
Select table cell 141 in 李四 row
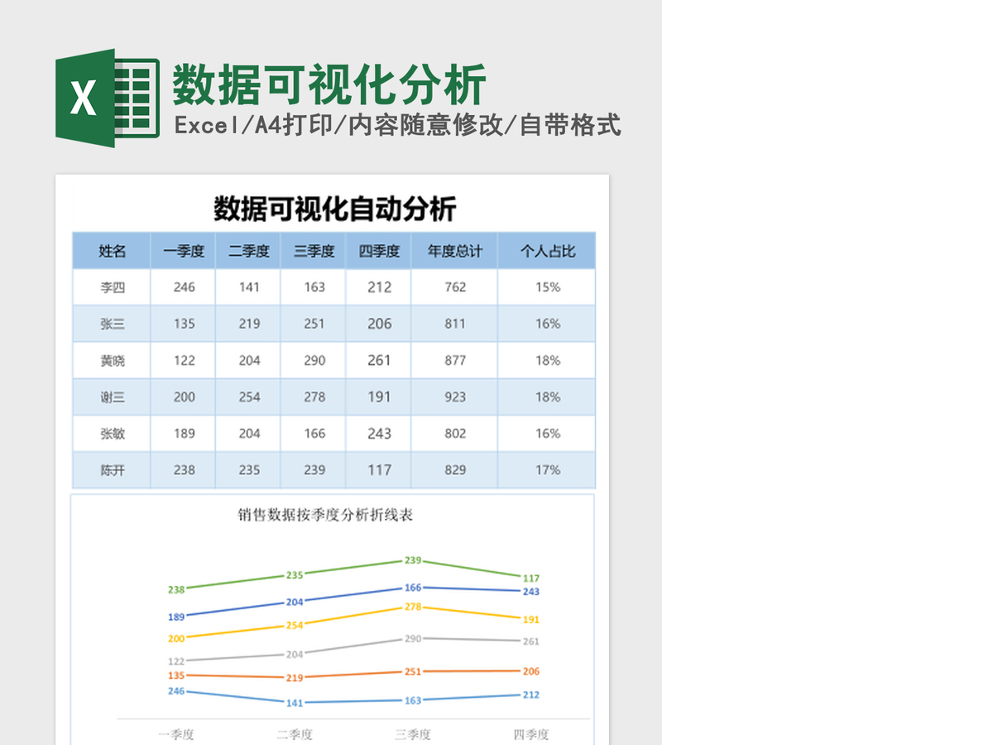248,287
